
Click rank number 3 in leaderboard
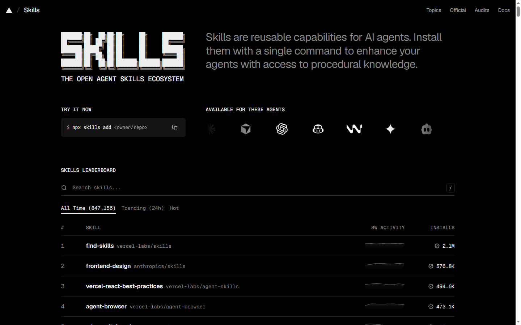tap(63, 286)
